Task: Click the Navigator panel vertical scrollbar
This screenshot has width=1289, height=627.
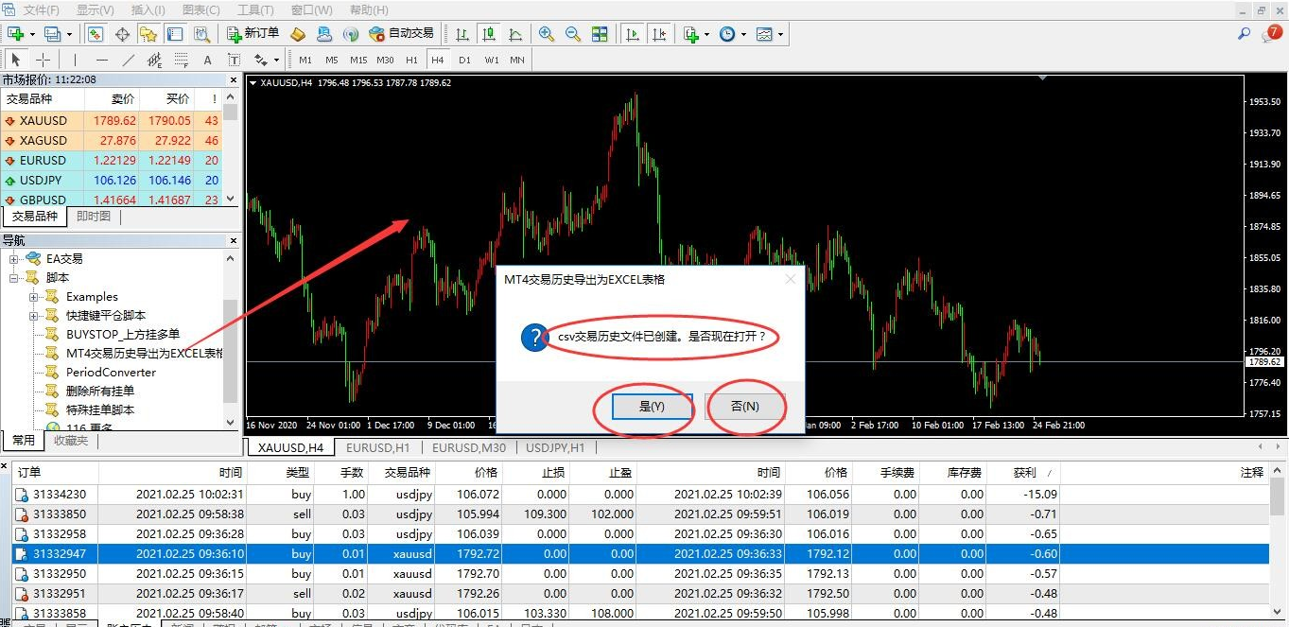Action: click(231, 350)
